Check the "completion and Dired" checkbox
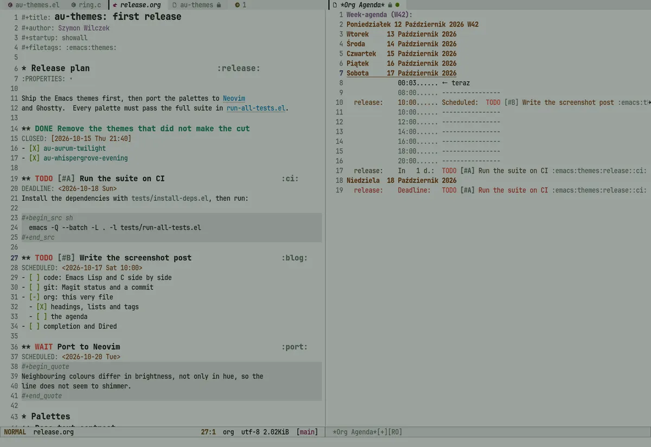 point(35,326)
